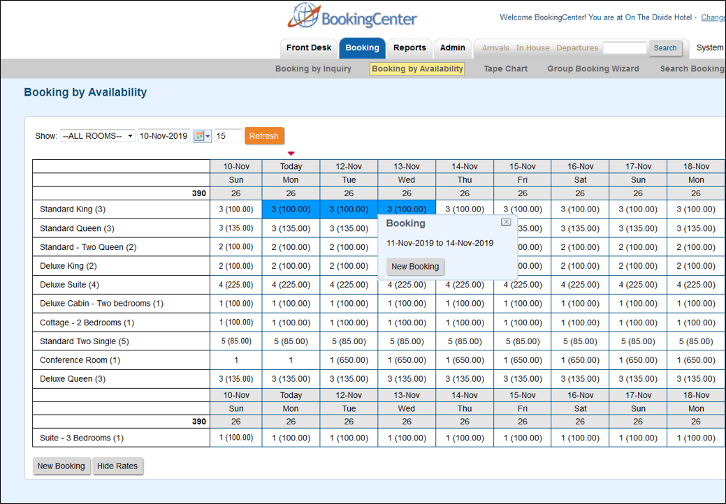Focus the header search field
The height and width of the screenshot is (504, 726).
(625, 47)
